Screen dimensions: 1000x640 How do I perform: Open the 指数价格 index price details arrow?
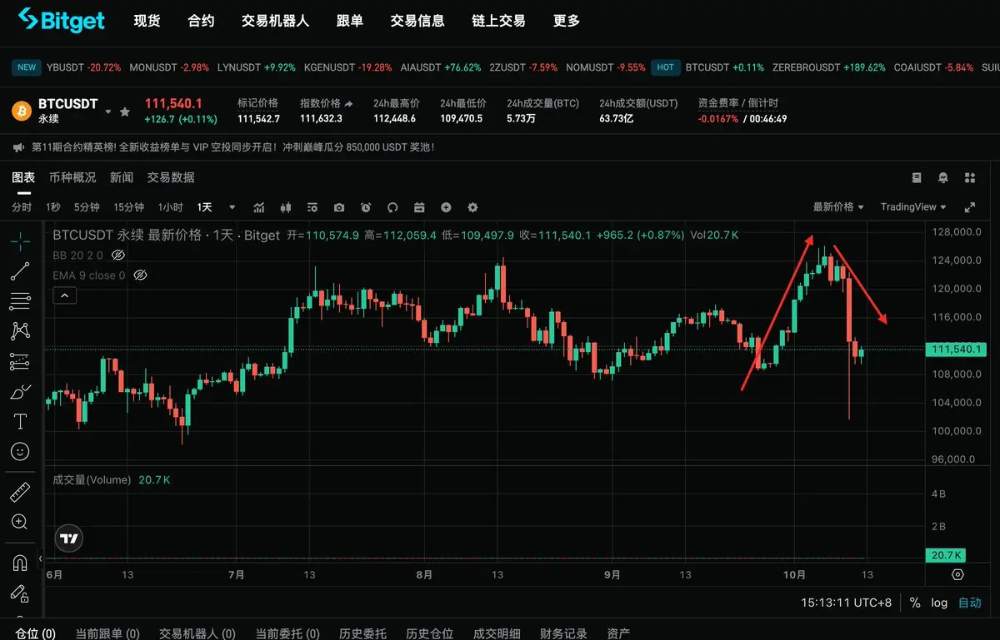tap(349, 104)
